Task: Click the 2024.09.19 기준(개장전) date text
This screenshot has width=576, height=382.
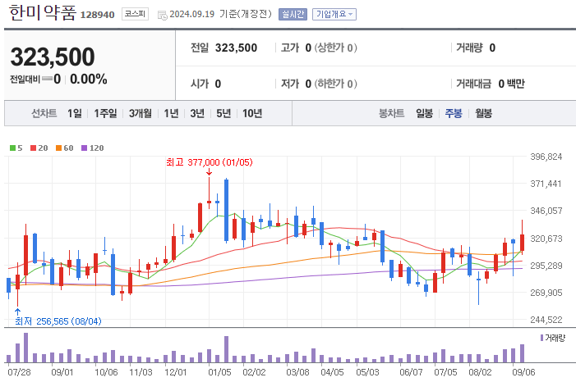Action: tap(220, 14)
